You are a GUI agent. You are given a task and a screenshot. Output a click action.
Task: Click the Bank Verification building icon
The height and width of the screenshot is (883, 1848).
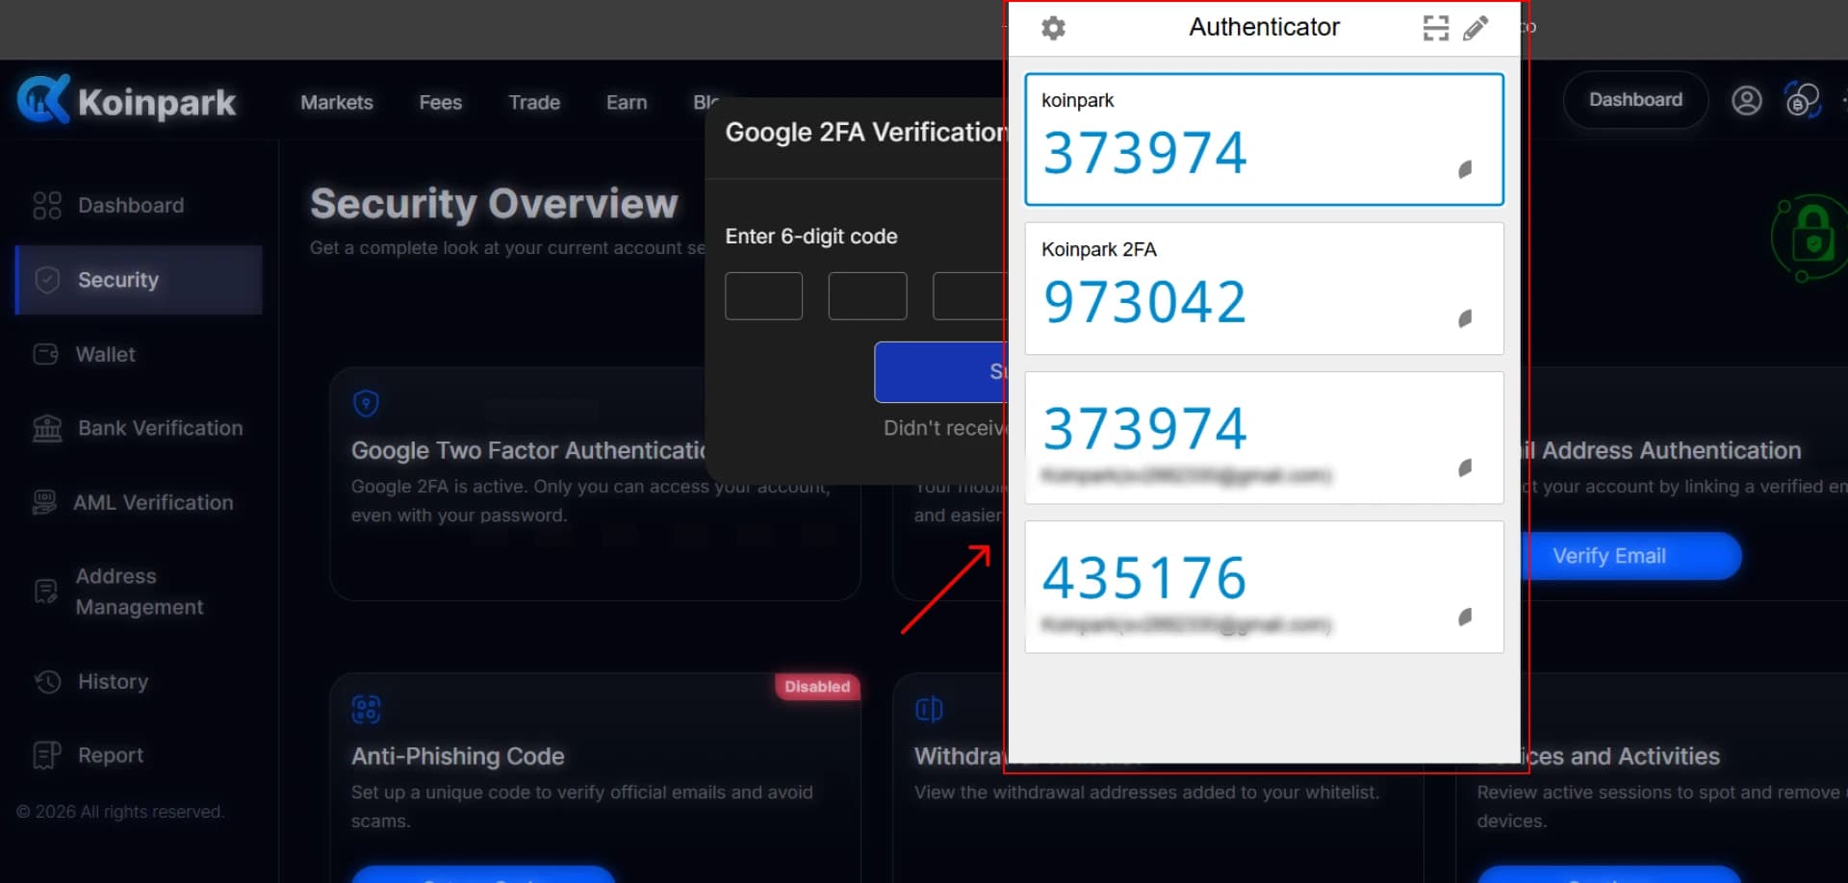coord(47,428)
